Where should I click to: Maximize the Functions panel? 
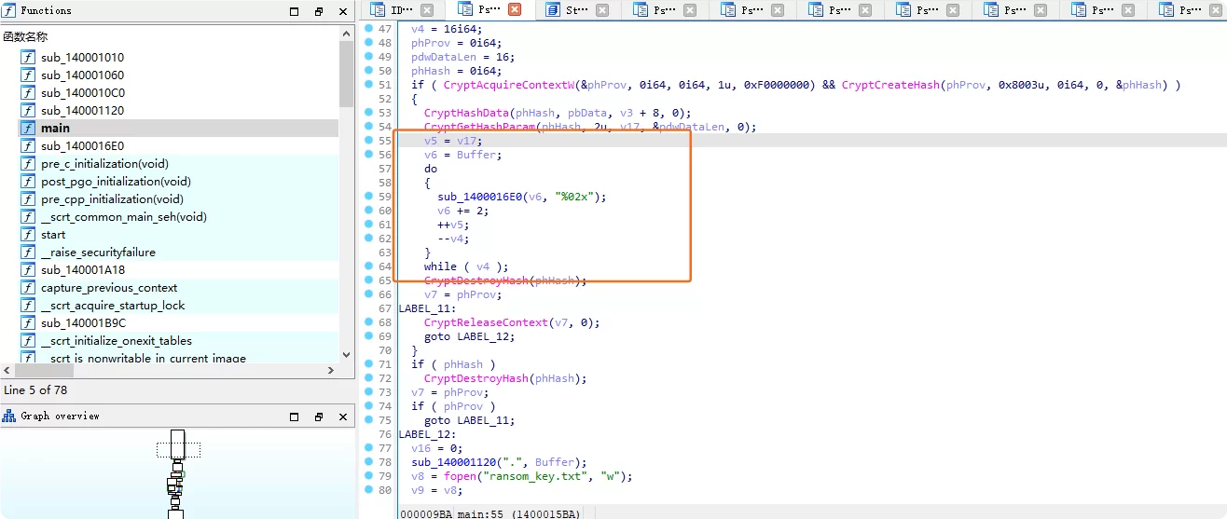(295, 11)
